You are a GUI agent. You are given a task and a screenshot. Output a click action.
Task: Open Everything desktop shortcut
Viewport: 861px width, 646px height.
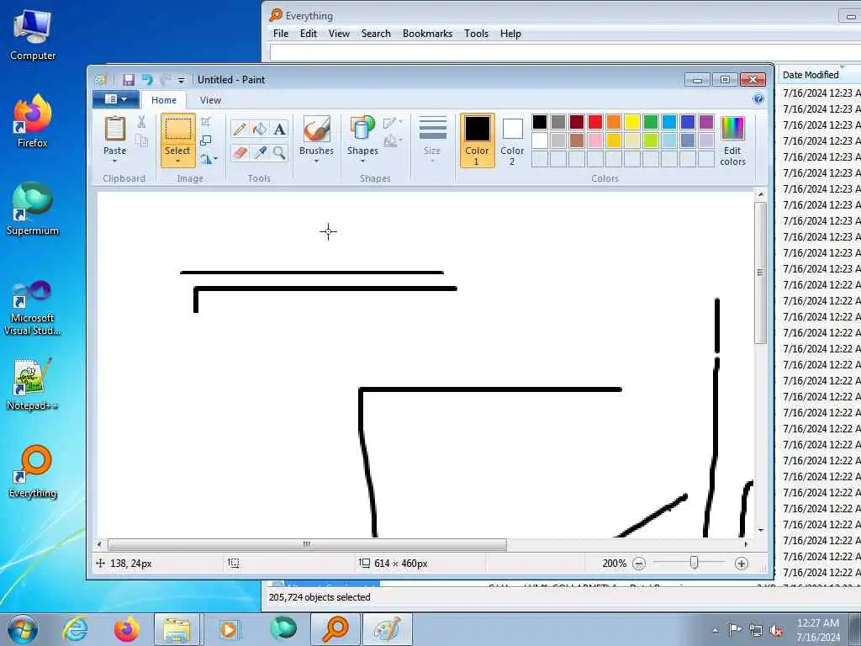pyautogui.click(x=33, y=471)
